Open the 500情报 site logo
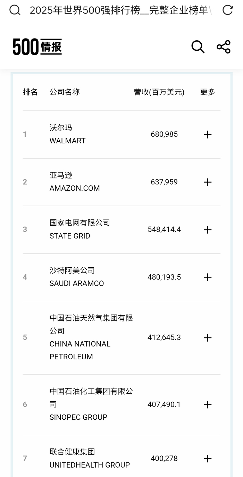This screenshot has width=243, height=477. pos(37,47)
